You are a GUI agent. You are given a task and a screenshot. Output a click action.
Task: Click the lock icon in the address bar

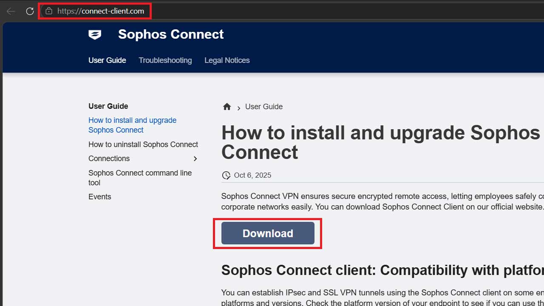point(49,11)
